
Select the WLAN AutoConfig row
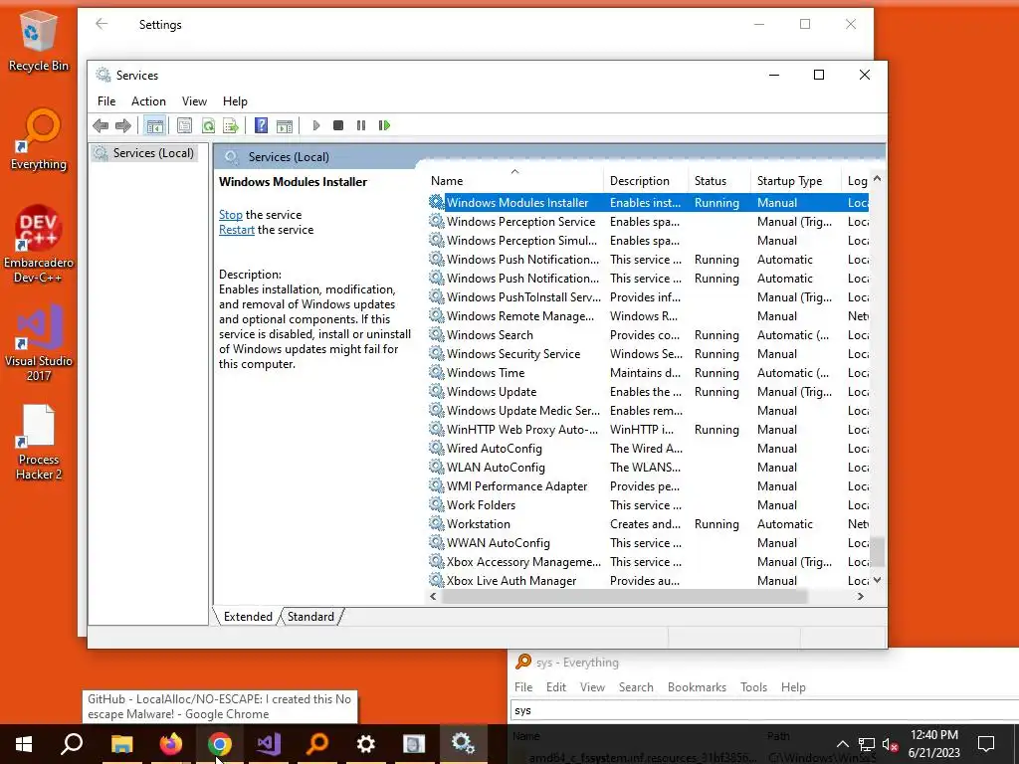coord(648,467)
